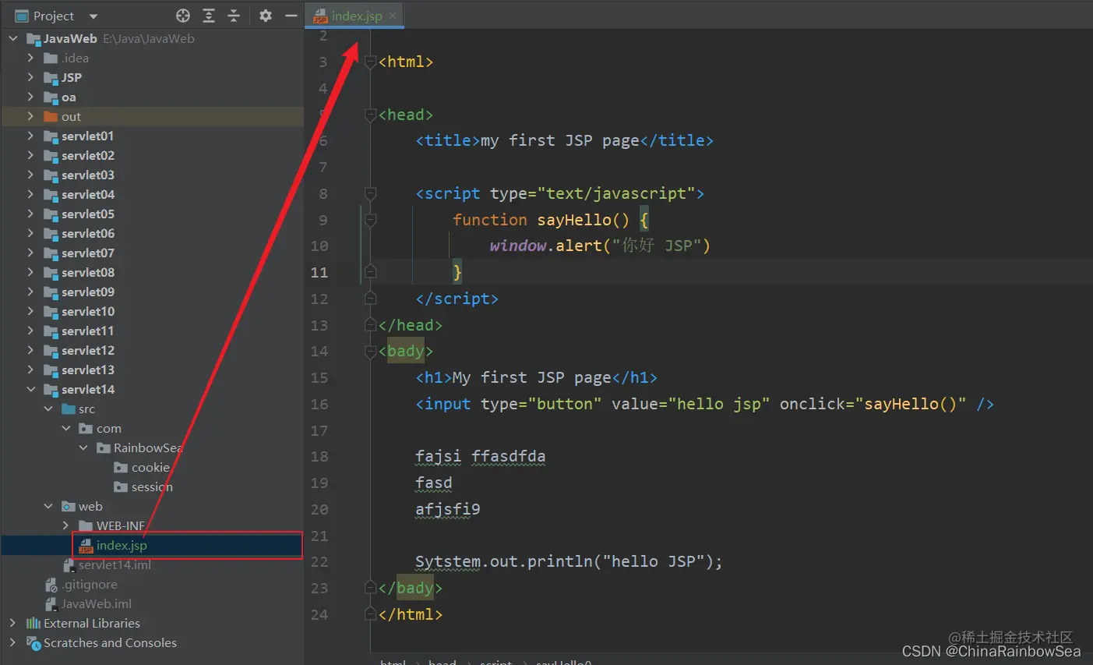
Task: Place cursor on 'sayHello()' onclick value line 16
Action: 910,404
